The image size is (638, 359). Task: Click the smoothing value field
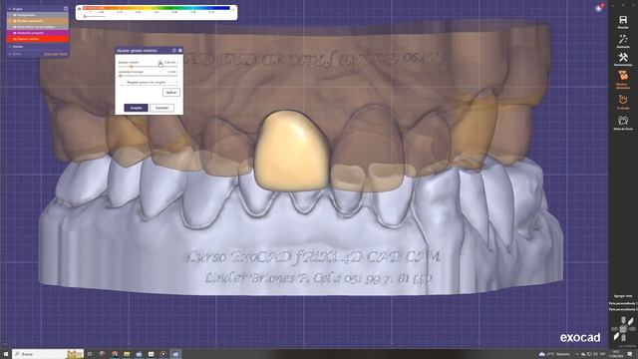click(172, 72)
